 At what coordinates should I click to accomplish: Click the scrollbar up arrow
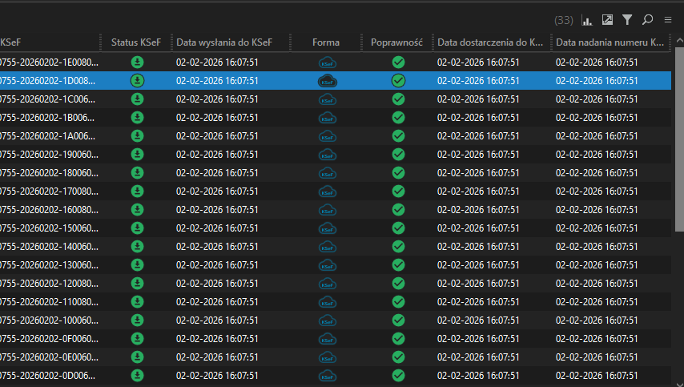coord(678,42)
